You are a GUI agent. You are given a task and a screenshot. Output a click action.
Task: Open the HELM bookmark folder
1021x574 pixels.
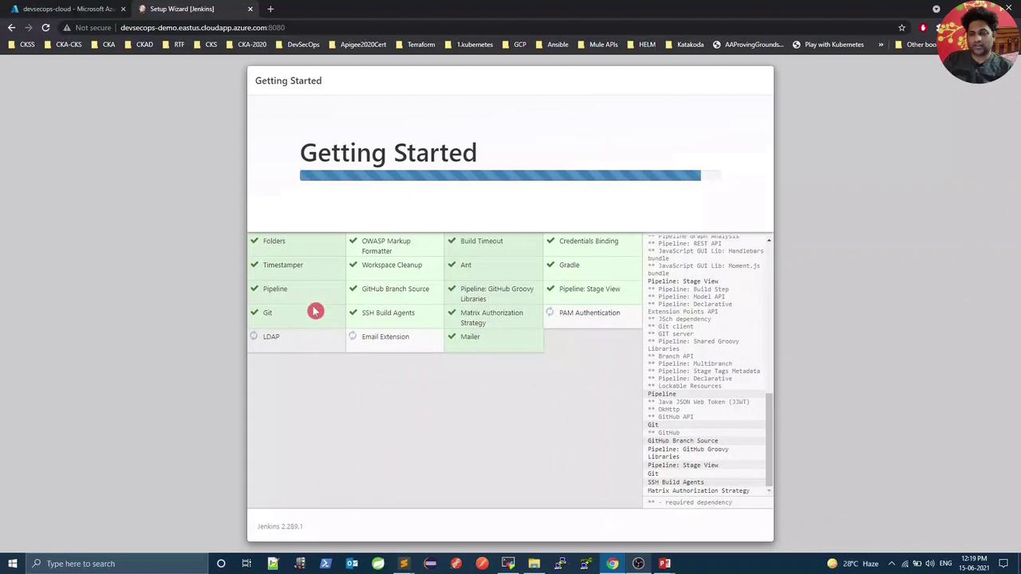(x=641, y=45)
